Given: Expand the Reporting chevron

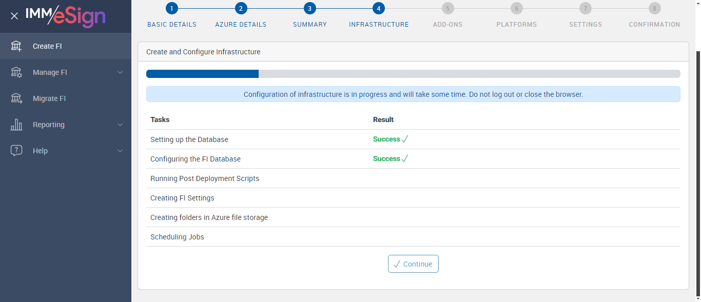Looking at the screenshot, I should point(120,125).
